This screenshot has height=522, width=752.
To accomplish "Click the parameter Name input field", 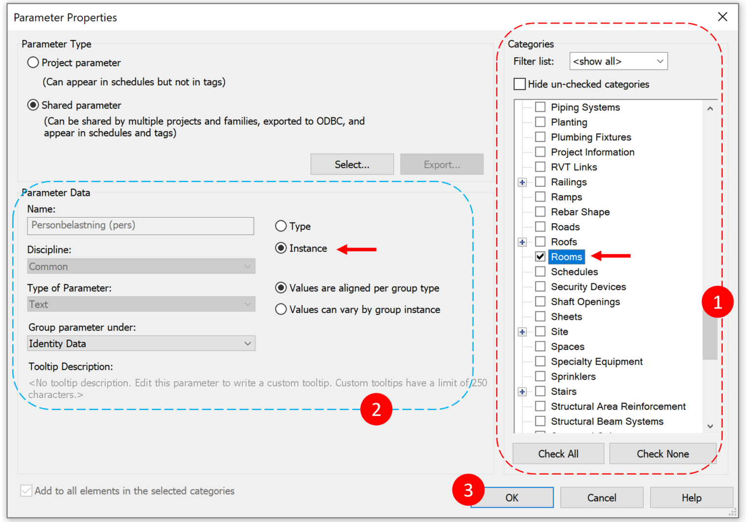I will 141,226.
